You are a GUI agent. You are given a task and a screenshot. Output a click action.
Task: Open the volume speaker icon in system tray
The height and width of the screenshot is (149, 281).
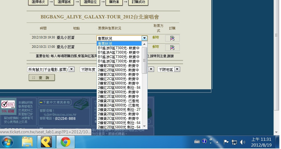pos(242,142)
